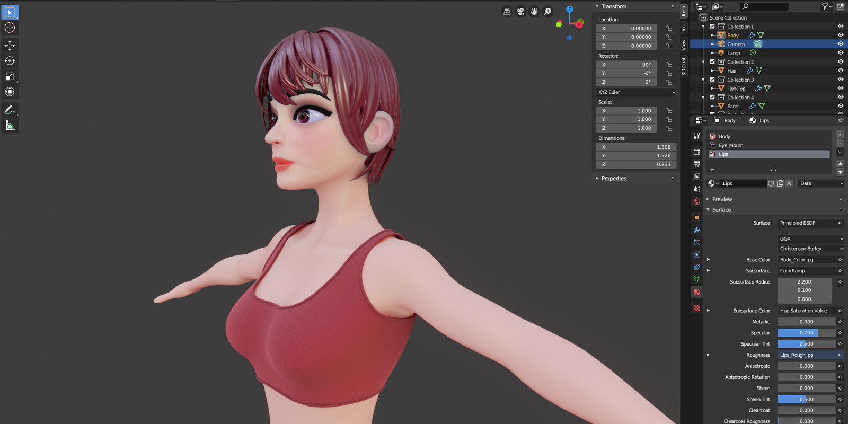Switch to the Item sidebar tab
The height and width of the screenshot is (424, 848).
point(684,10)
